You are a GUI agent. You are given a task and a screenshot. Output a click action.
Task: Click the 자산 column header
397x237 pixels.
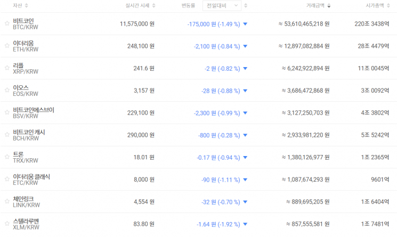click(x=18, y=5)
